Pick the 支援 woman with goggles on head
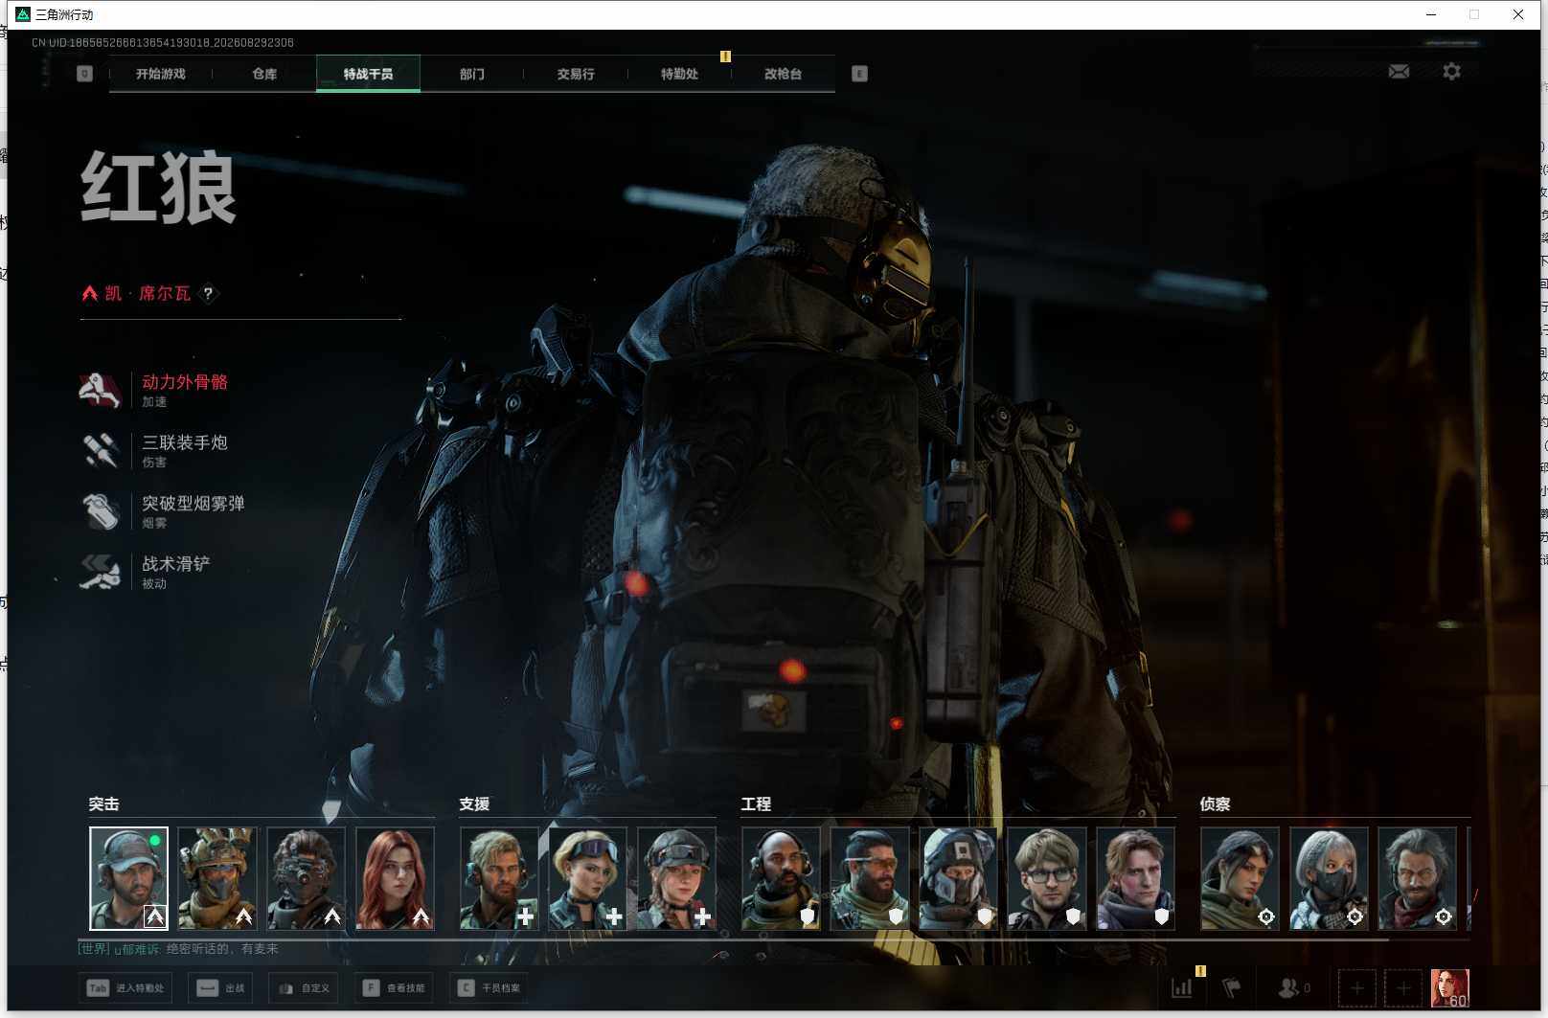 pos(587,878)
